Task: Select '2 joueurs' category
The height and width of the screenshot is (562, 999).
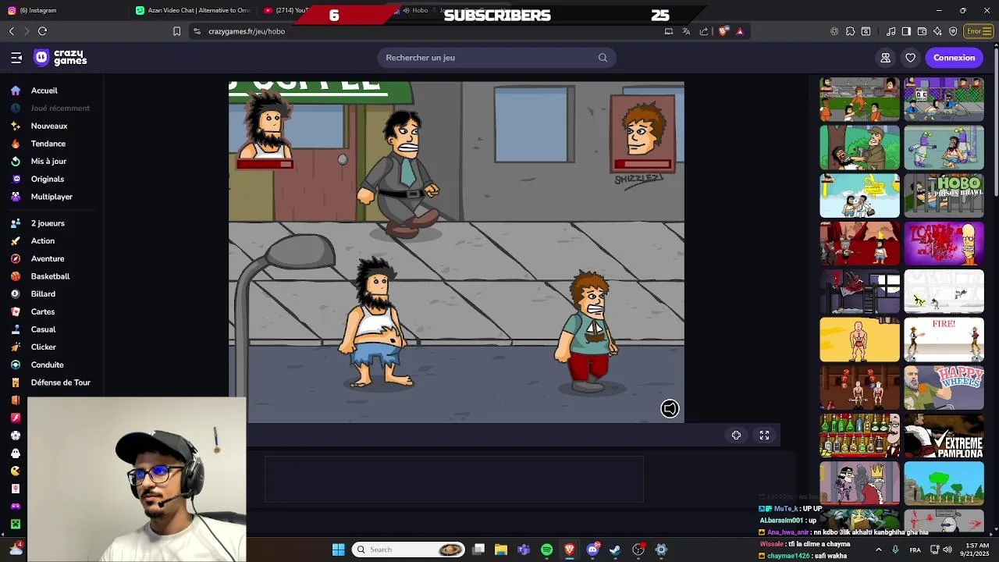Action: point(48,223)
